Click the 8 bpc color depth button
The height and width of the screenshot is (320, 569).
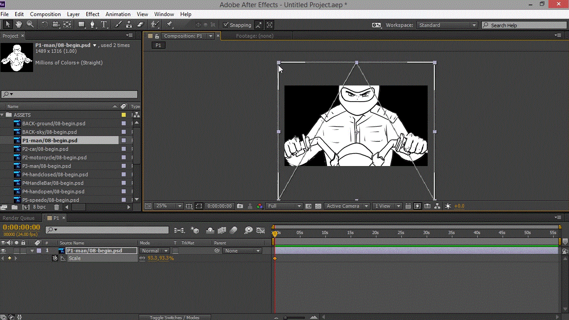tap(39, 207)
